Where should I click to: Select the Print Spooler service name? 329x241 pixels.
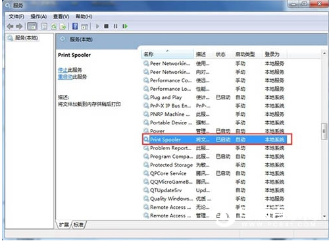165,140
